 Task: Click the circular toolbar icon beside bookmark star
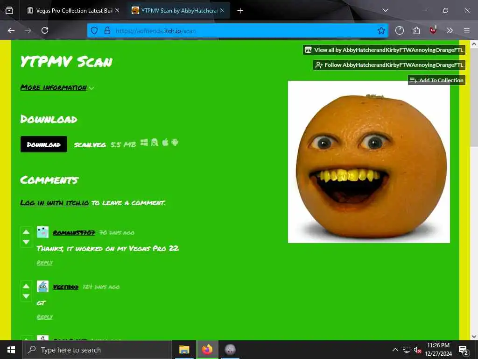[x=400, y=30]
